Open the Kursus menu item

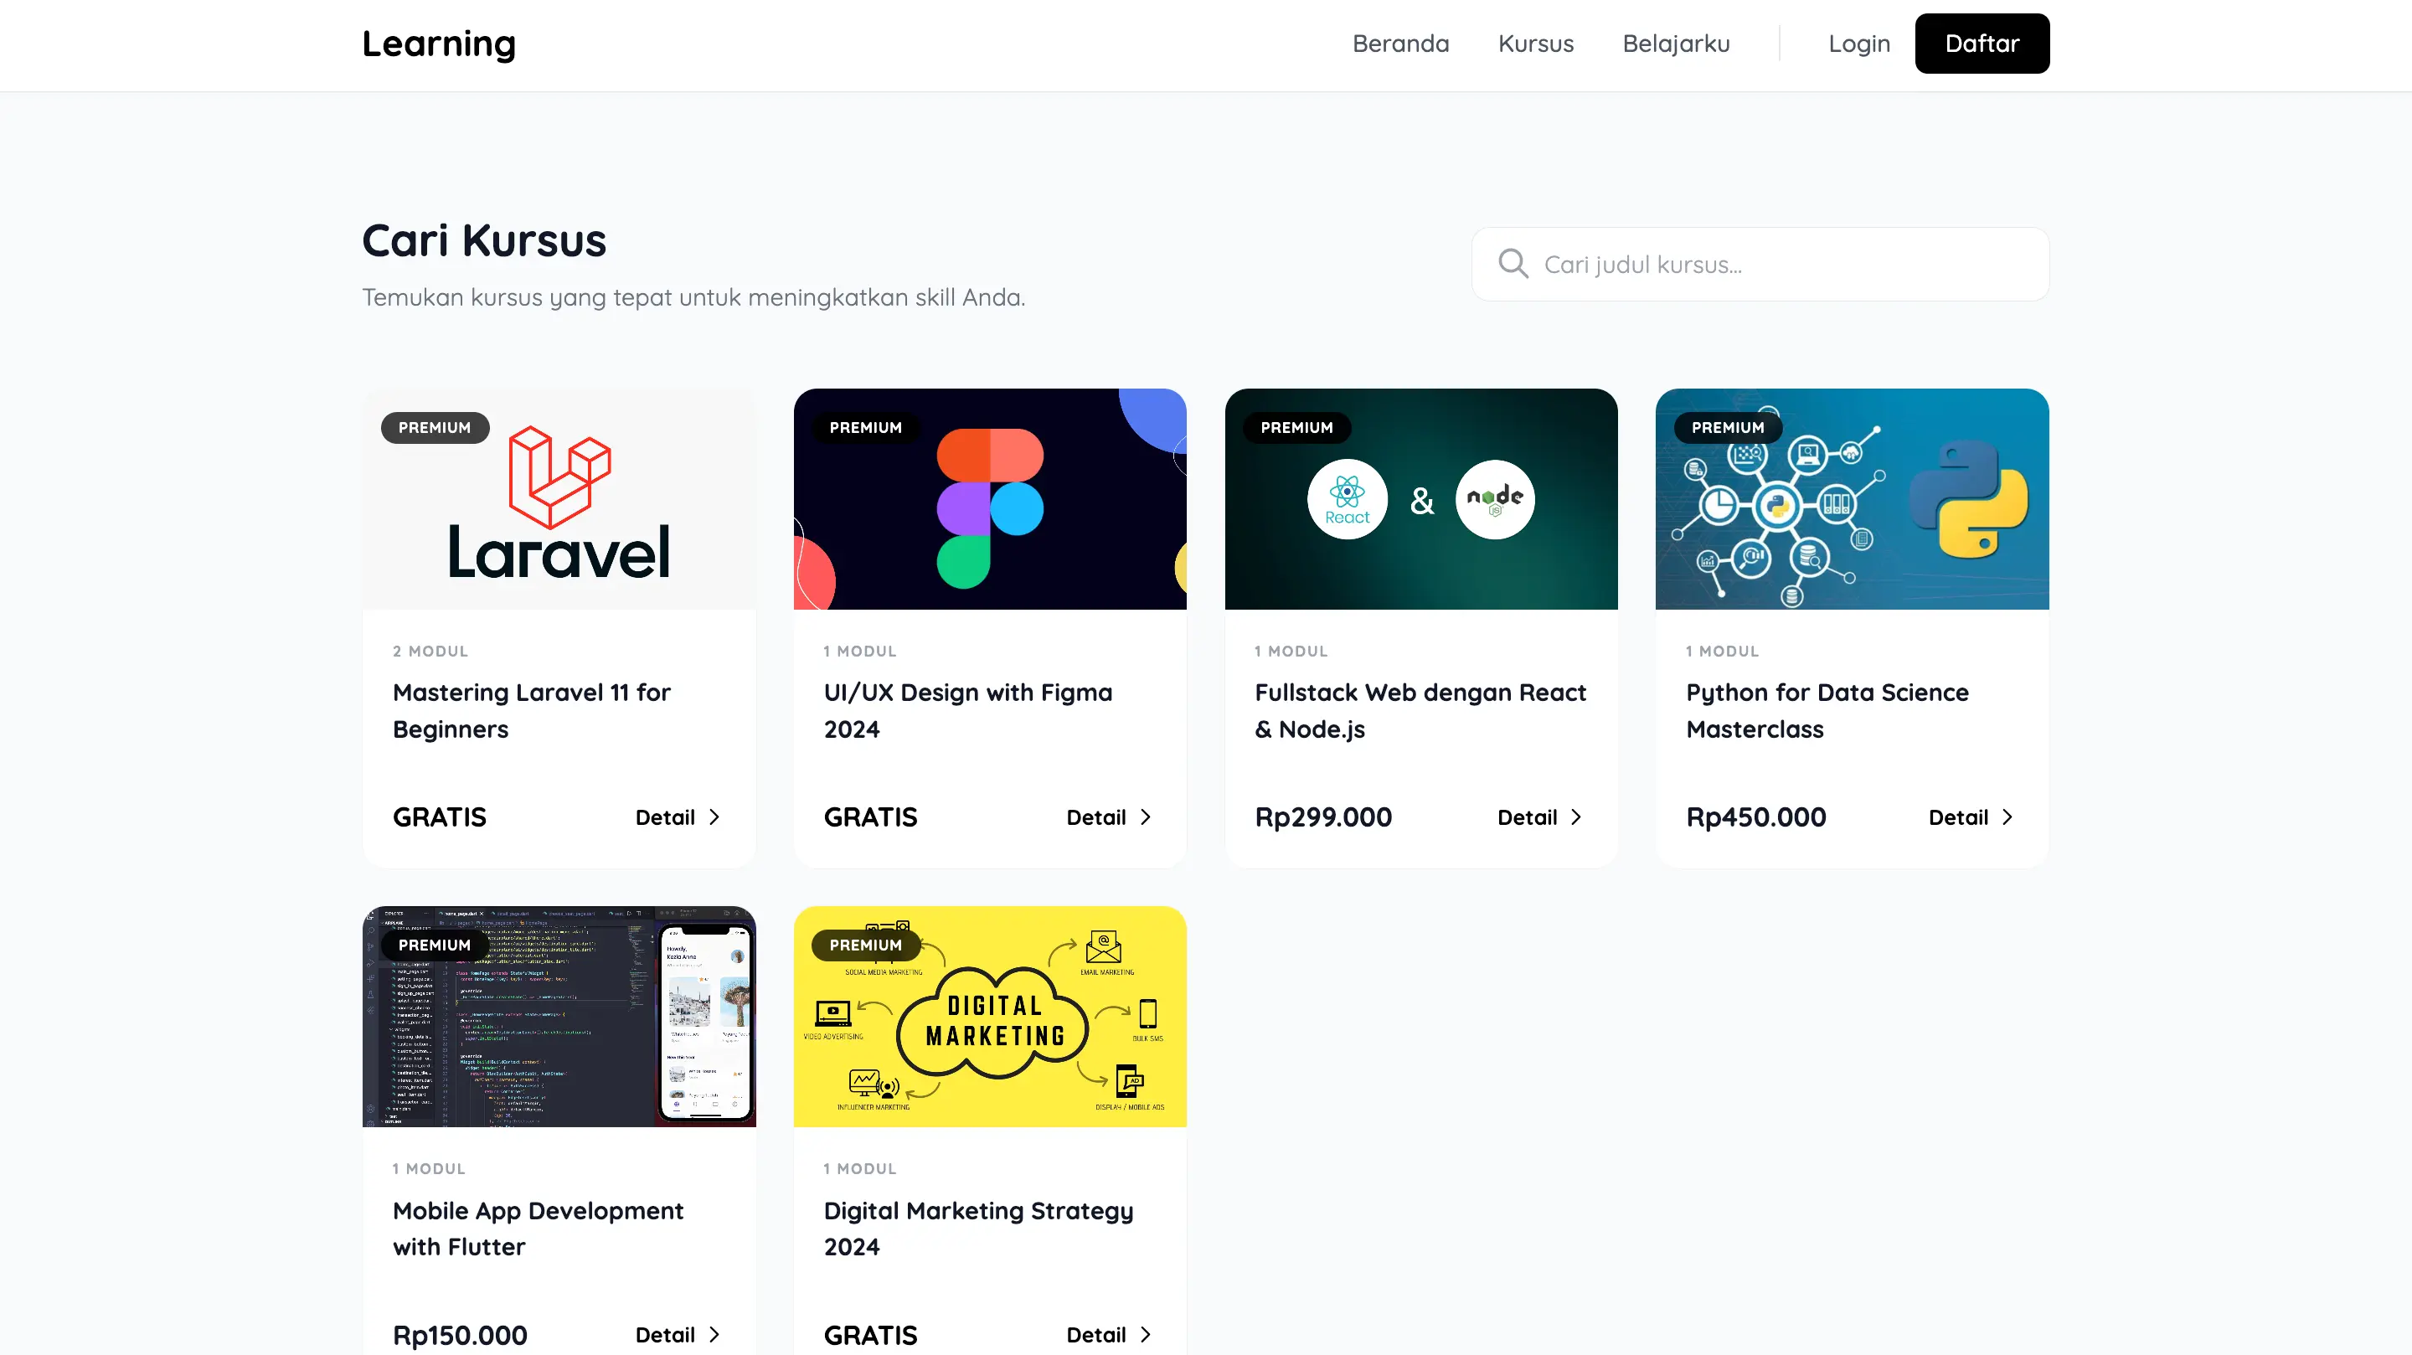click(1536, 44)
